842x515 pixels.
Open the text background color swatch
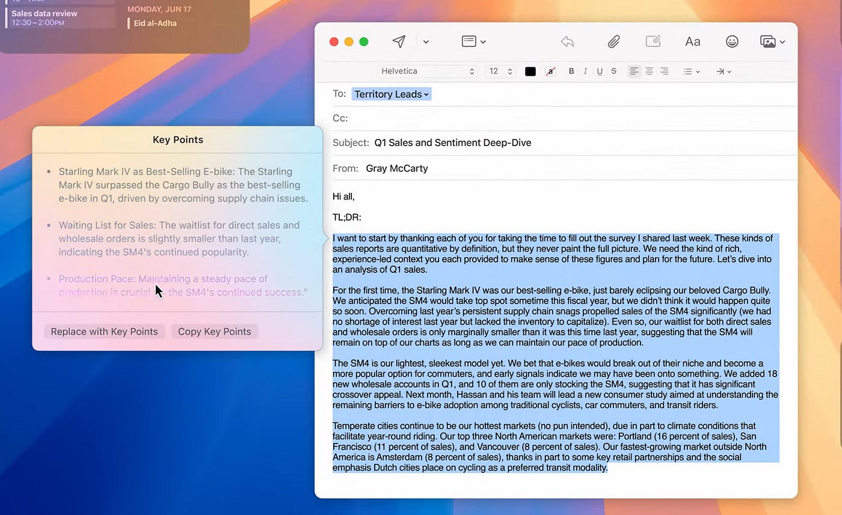tap(550, 71)
